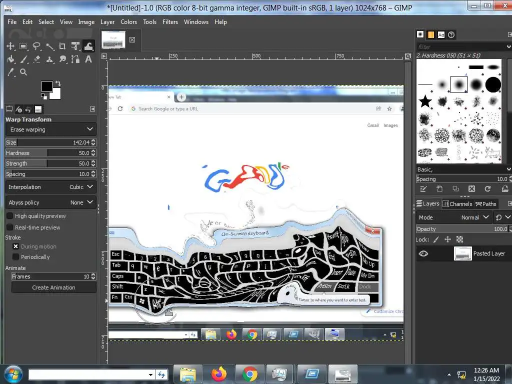Open the Undo History tab
Viewport: 512px width, 384px height.
tap(28, 109)
